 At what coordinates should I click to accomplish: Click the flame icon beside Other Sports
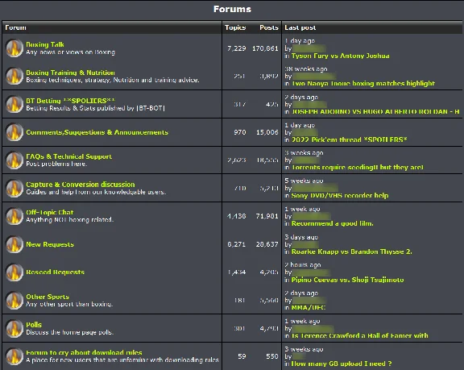[14, 300]
